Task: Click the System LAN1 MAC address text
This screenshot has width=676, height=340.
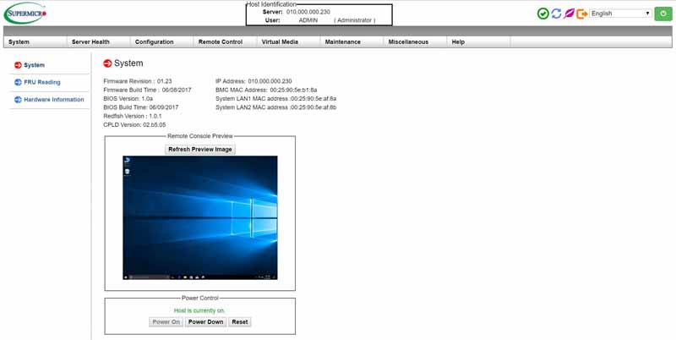Action: (276, 98)
